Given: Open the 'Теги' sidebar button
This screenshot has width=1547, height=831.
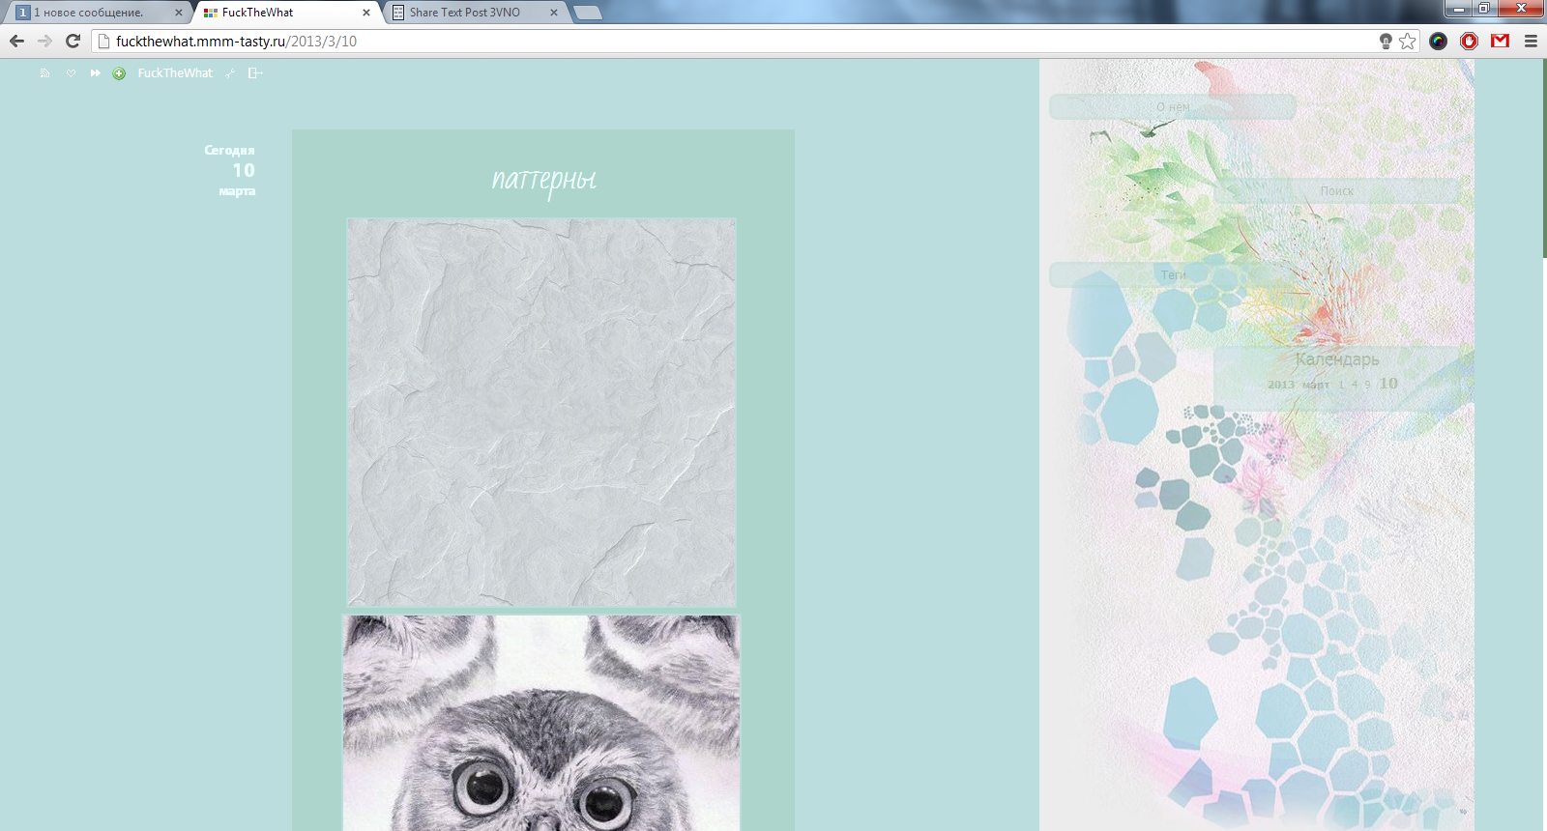Looking at the screenshot, I should click(1173, 274).
